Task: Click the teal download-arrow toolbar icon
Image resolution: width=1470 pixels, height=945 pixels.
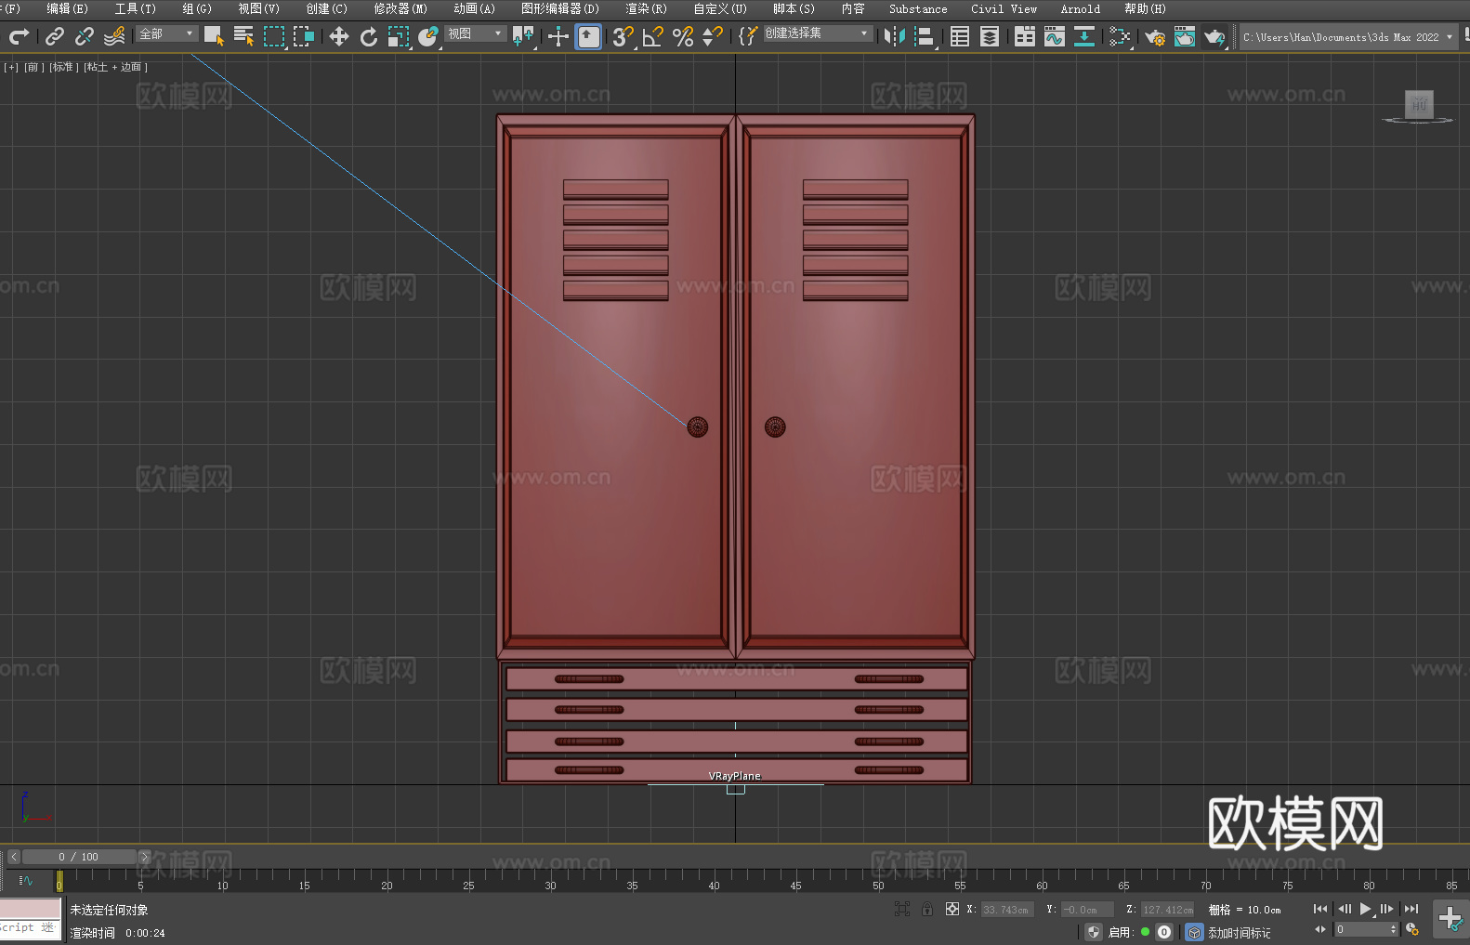Action: click(x=1084, y=36)
